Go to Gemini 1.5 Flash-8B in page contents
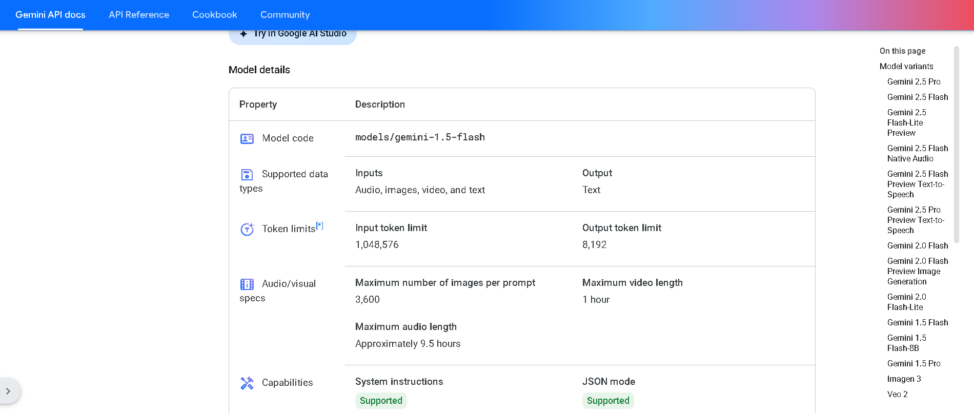 pyautogui.click(x=906, y=343)
